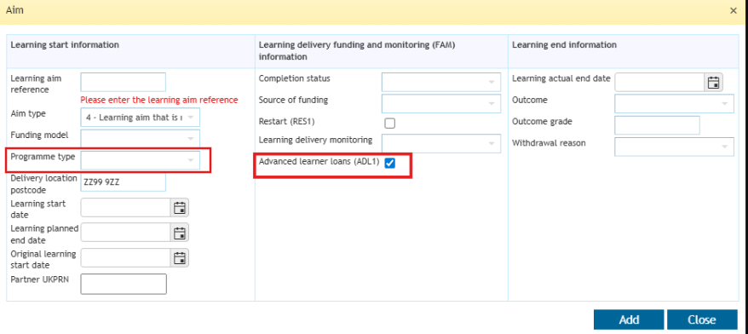This screenshot has width=748, height=334.
Task: Focus the Learning aim reference field
Action: tap(123, 82)
